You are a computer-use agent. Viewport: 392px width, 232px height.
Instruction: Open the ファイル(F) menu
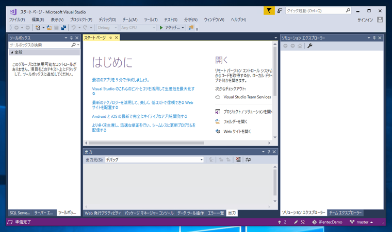coord(17,20)
